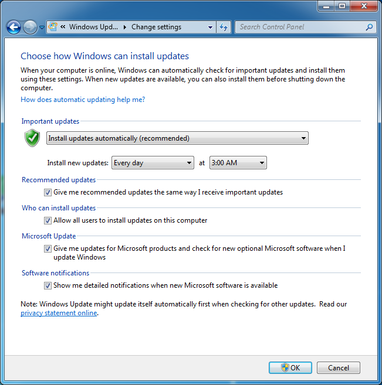This screenshot has height=385, width=382.
Task: Close the Change settings window
Action: 364,6
